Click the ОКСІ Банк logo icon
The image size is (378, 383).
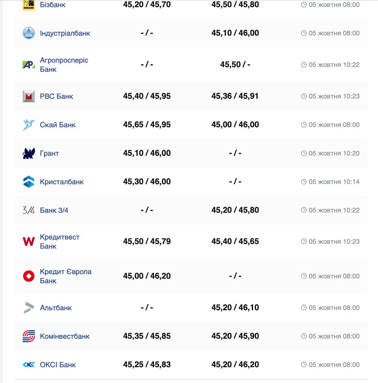pyautogui.click(x=29, y=364)
